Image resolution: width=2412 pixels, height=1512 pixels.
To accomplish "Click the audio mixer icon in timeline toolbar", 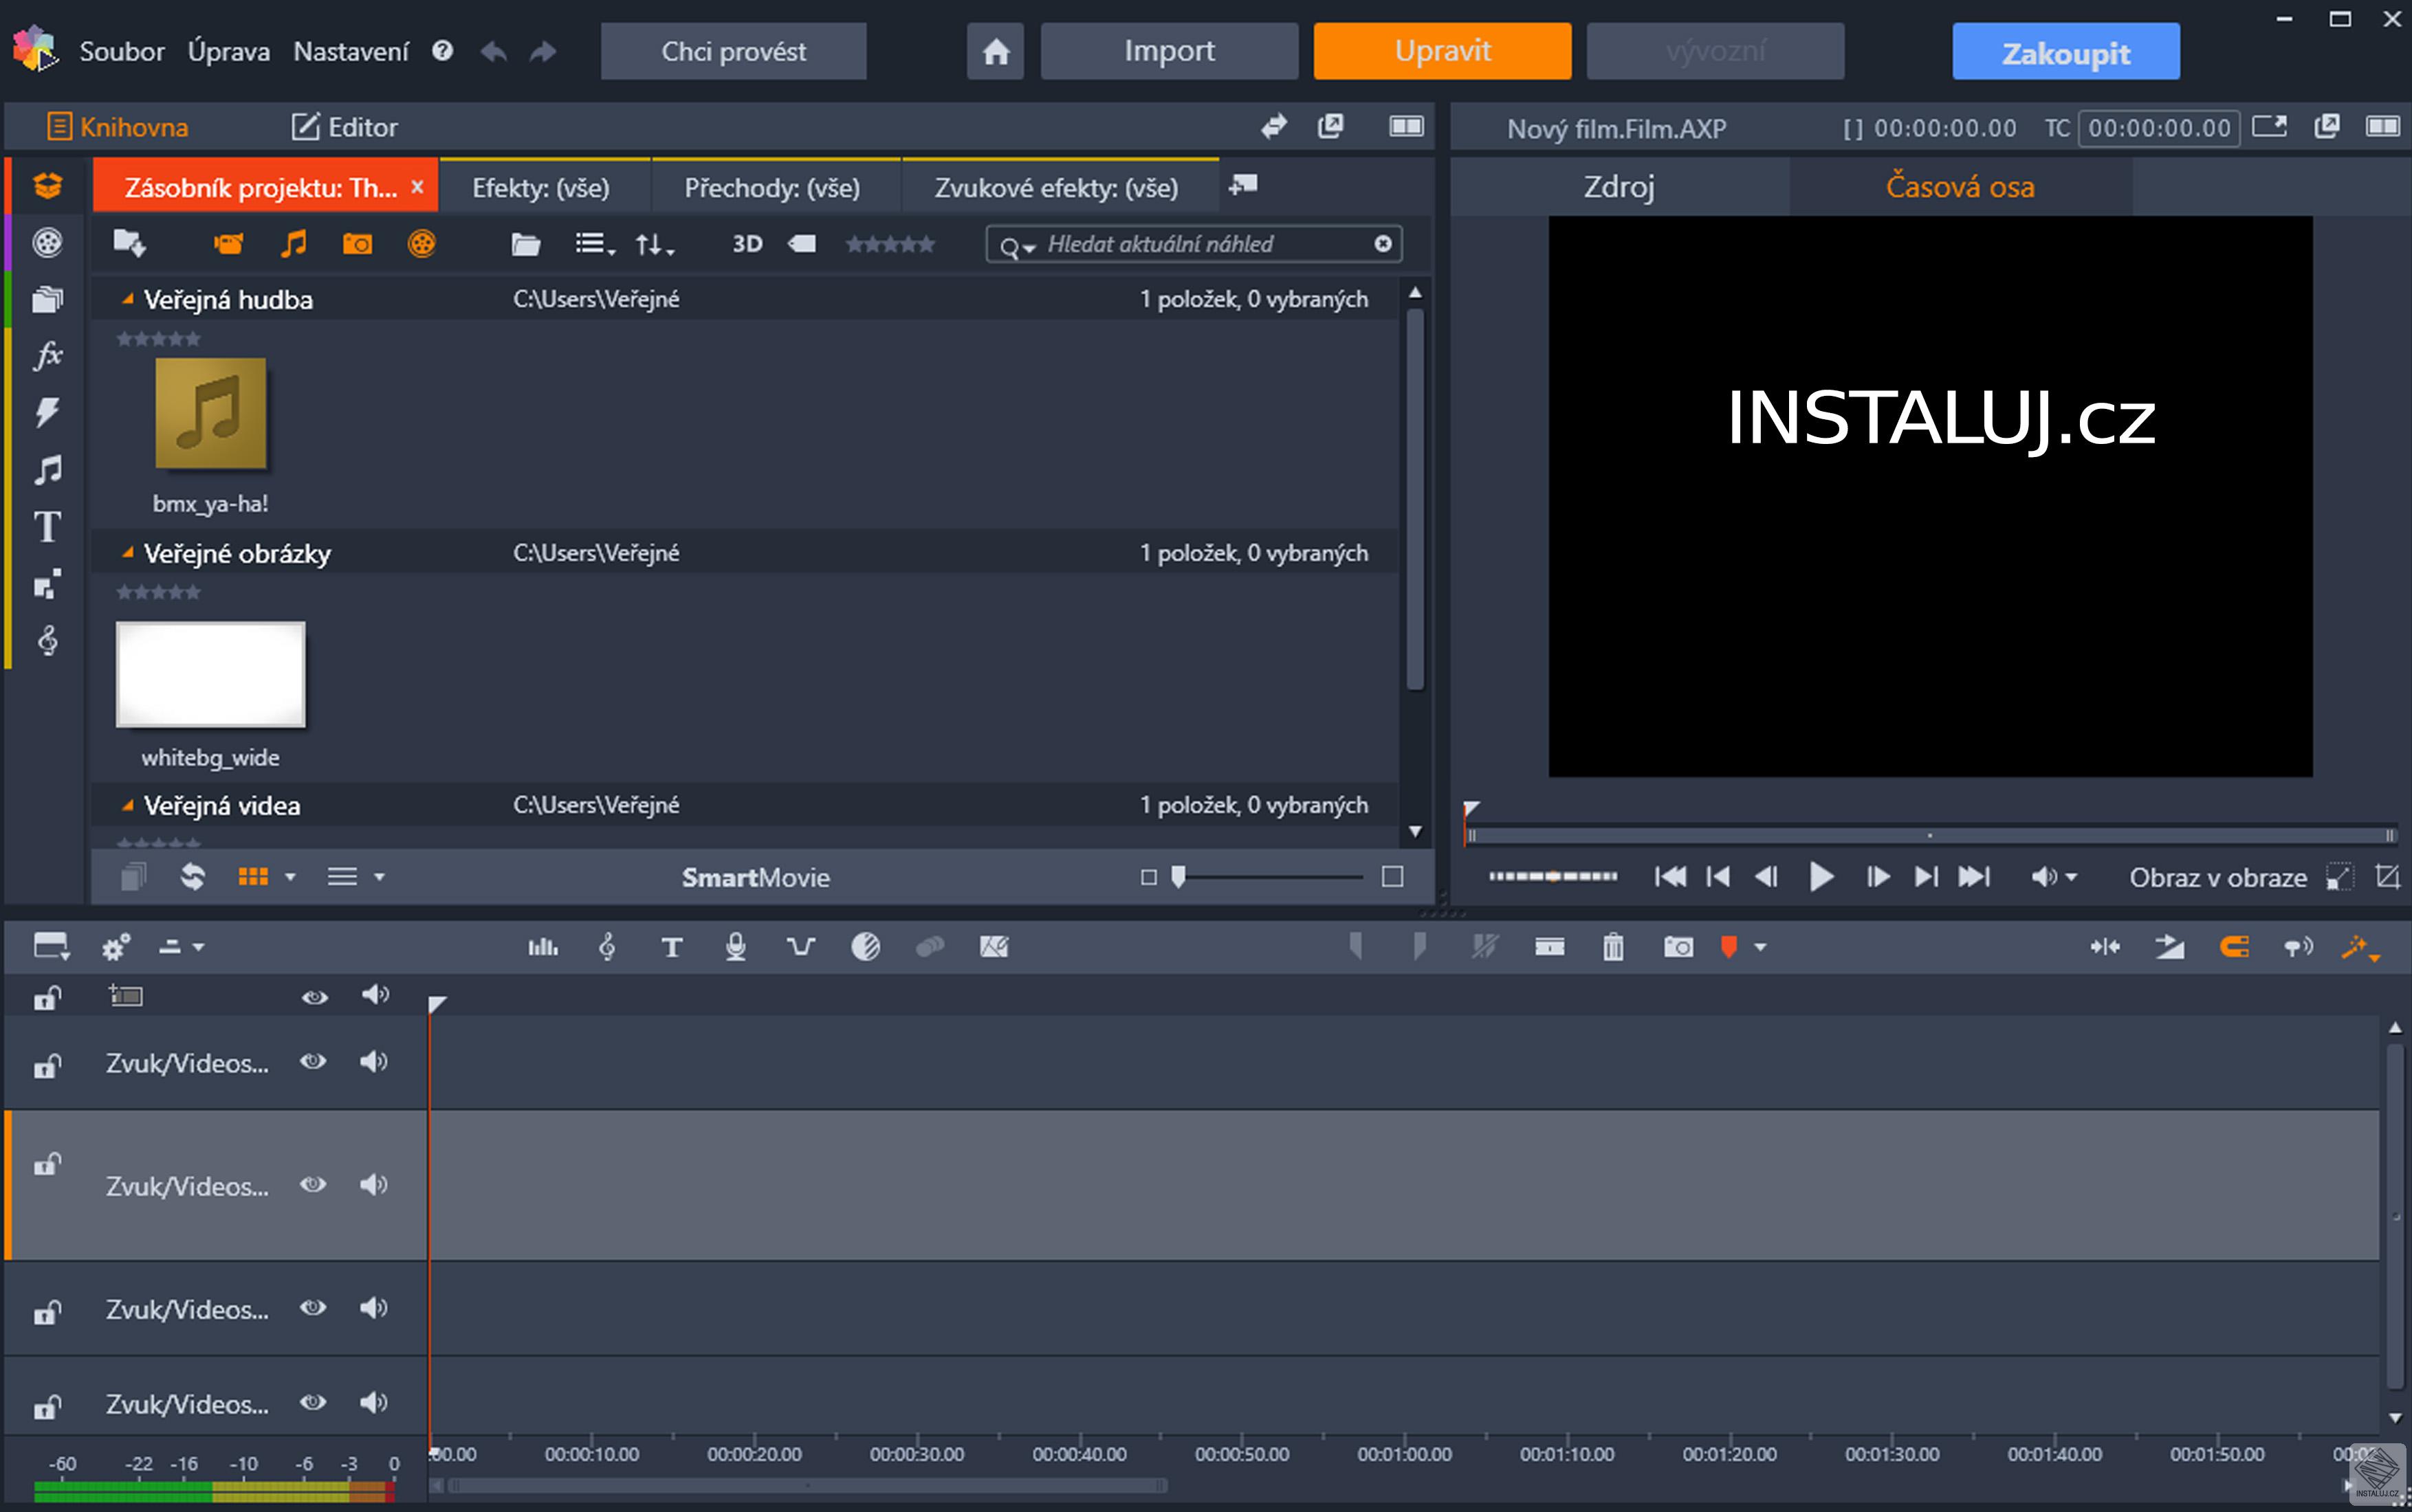I will (542, 946).
